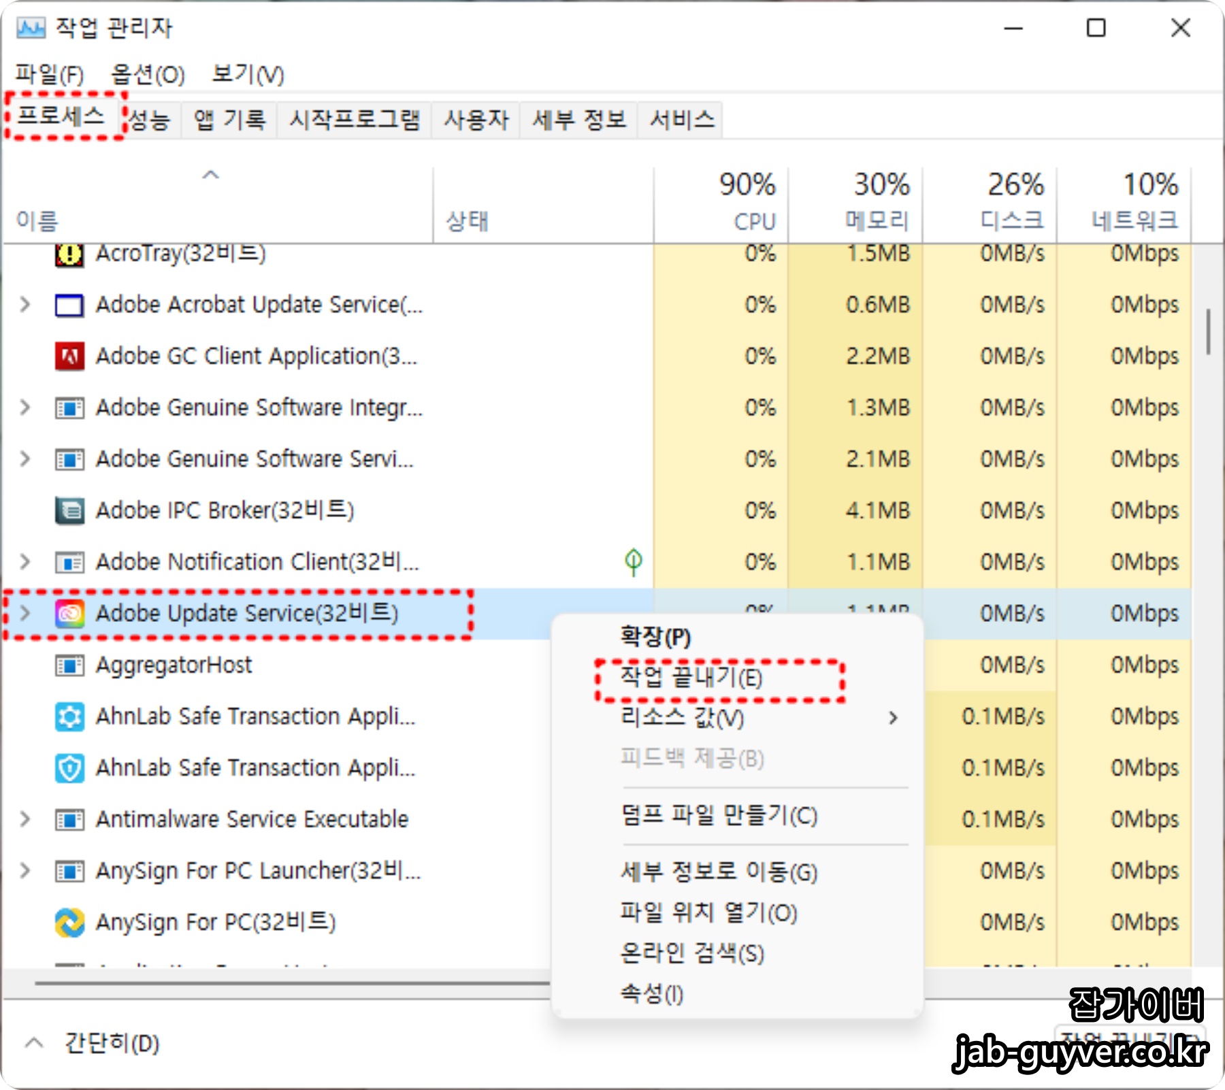Click the 4.1MB memory value
The height and width of the screenshot is (1090, 1225).
click(x=878, y=510)
